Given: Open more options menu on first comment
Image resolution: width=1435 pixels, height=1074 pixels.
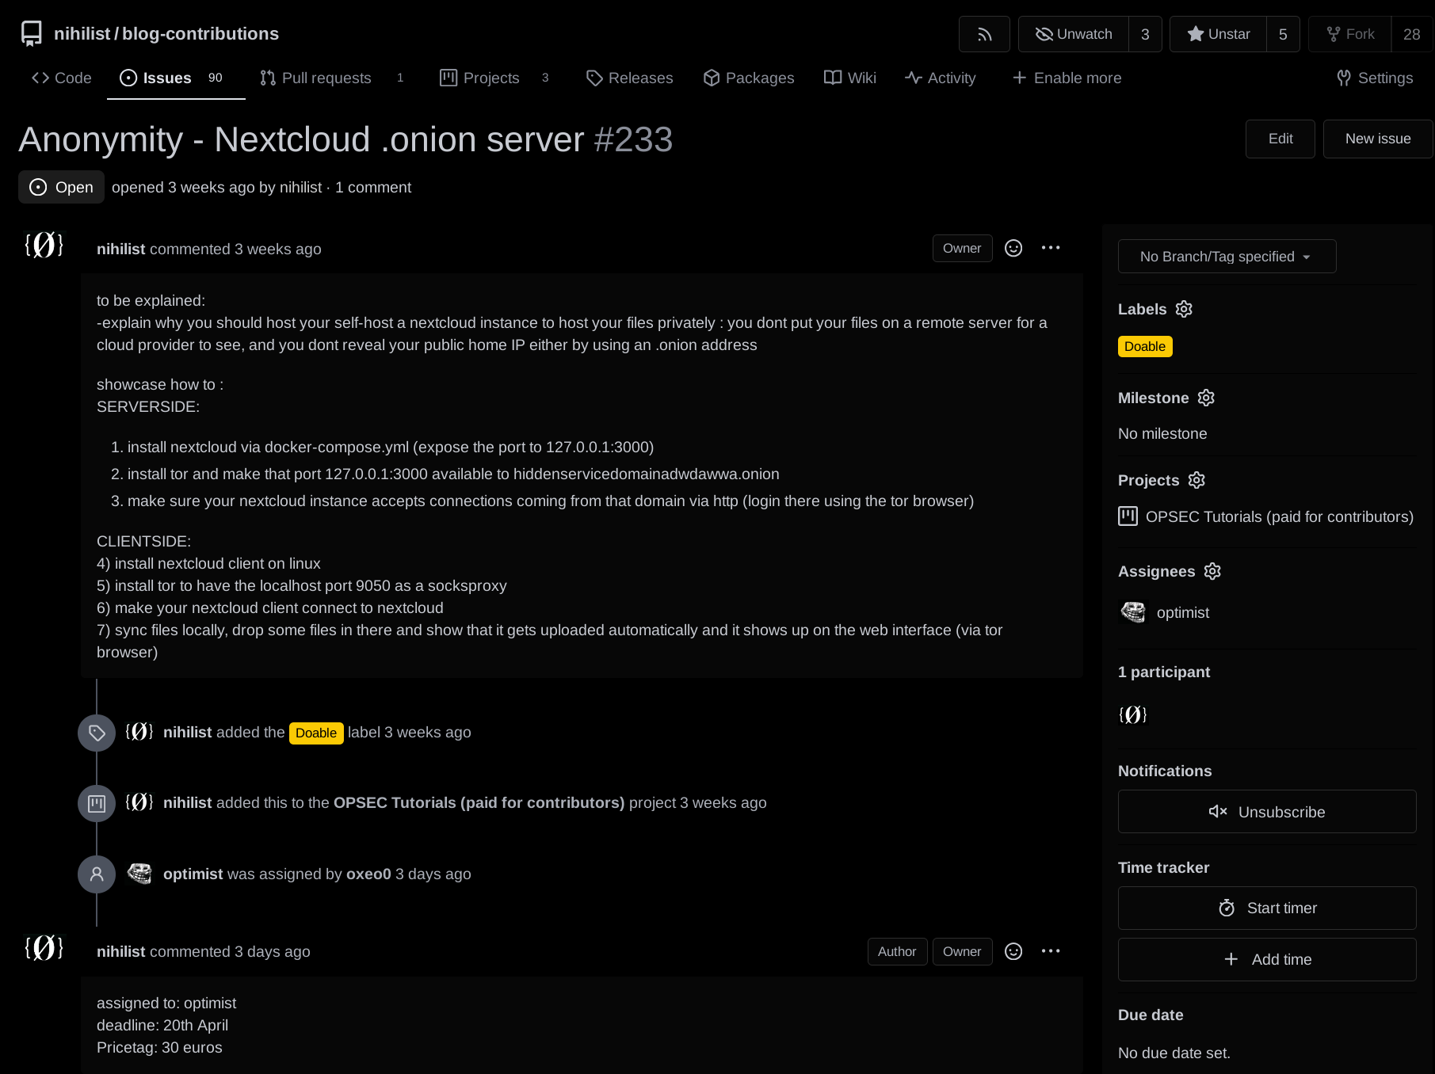Looking at the screenshot, I should point(1051,248).
